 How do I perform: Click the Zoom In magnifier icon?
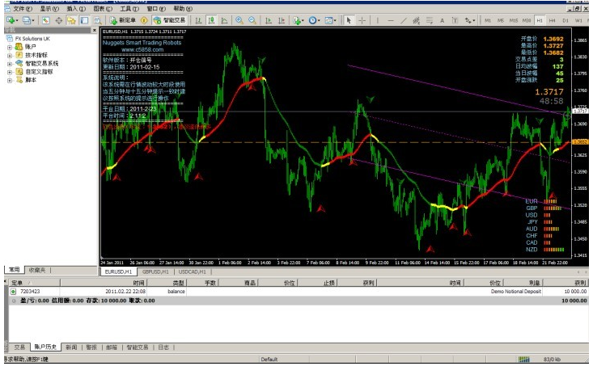239,20
